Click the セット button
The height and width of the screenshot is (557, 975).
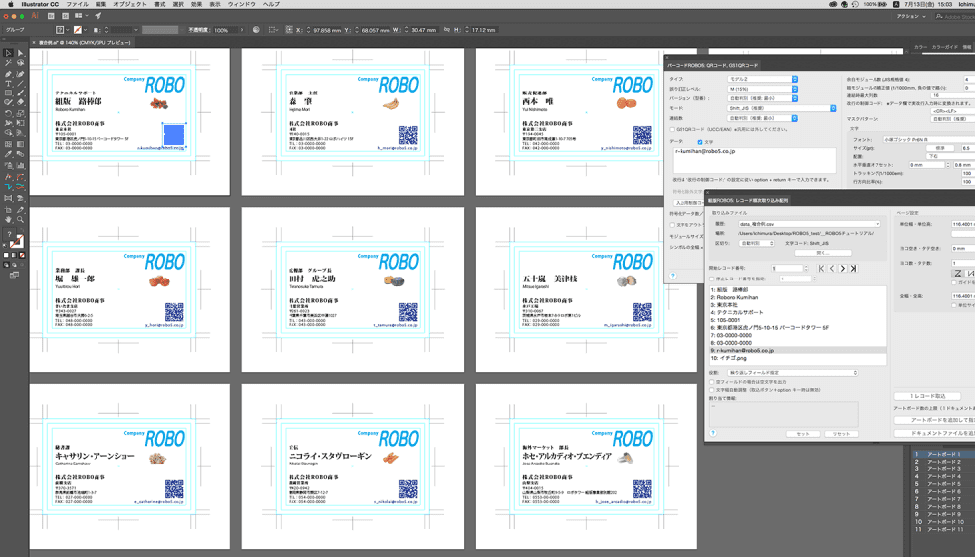click(x=803, y=434)
